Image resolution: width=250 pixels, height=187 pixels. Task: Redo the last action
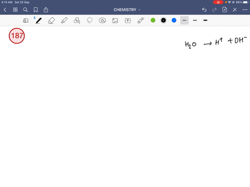[x=215, y=10]
